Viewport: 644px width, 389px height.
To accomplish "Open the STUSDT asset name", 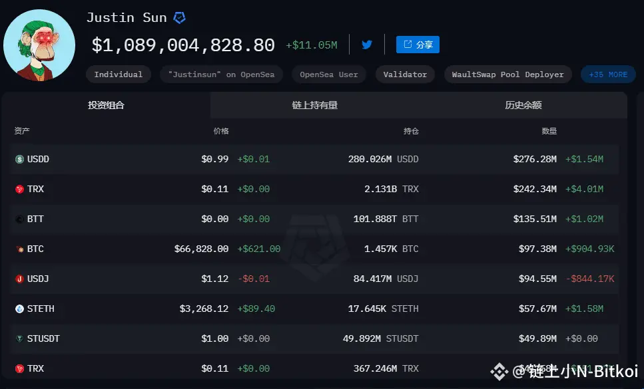I will pos(43,338).
